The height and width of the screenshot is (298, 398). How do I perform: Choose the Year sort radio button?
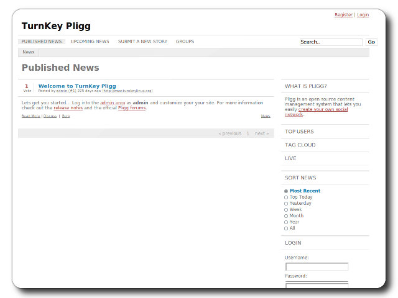[286, 222]
